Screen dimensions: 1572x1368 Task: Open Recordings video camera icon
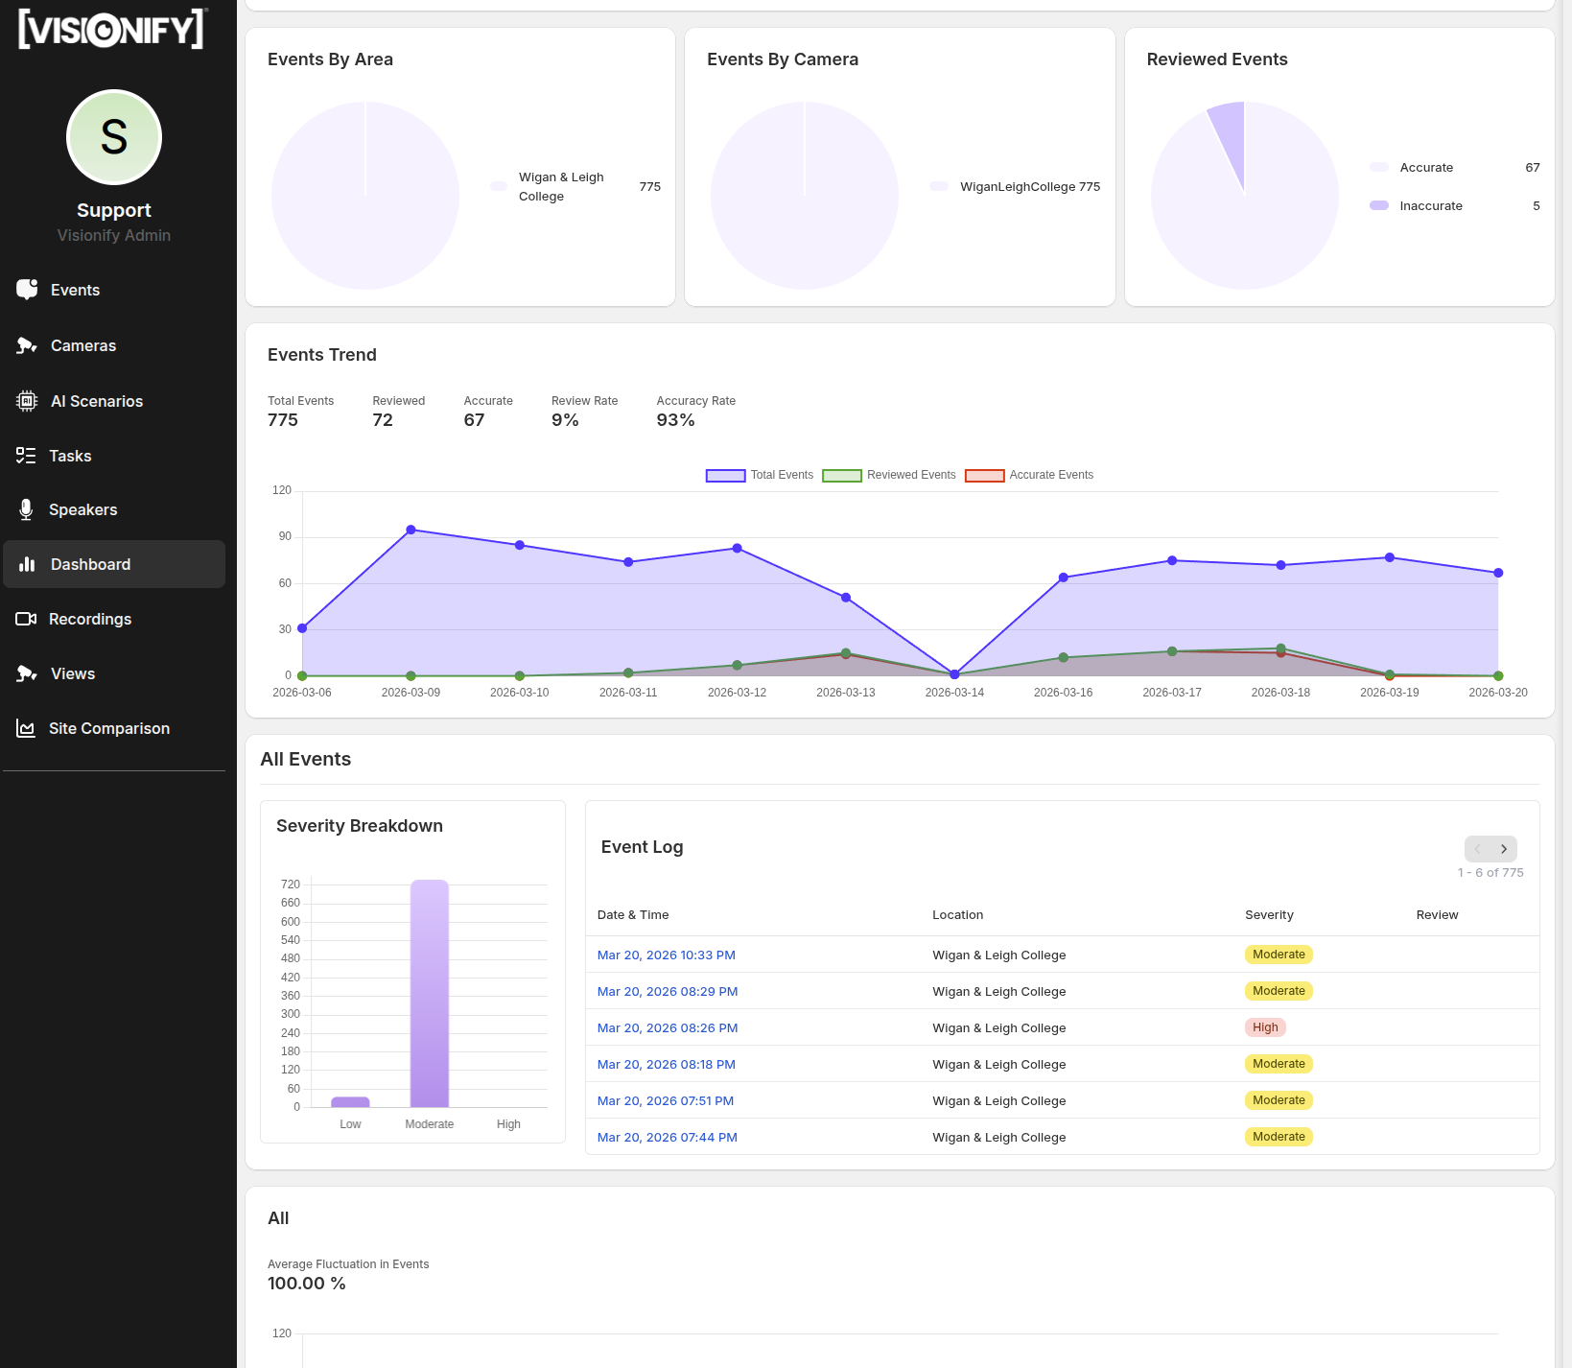26,619
